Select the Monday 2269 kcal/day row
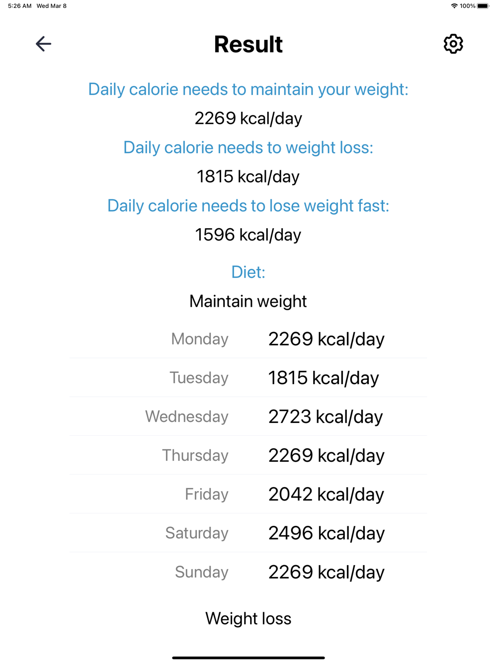 [248, 339]
